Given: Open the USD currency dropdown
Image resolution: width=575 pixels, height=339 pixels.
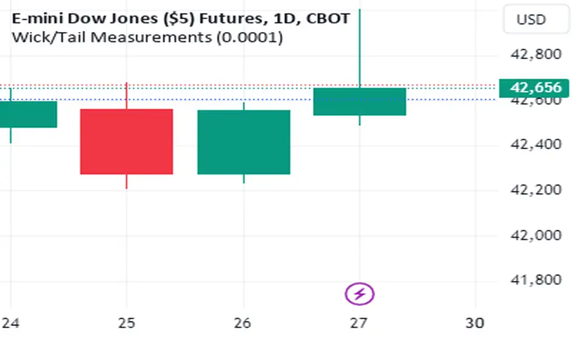Looking at the screenshot, I should click(535, 19).
